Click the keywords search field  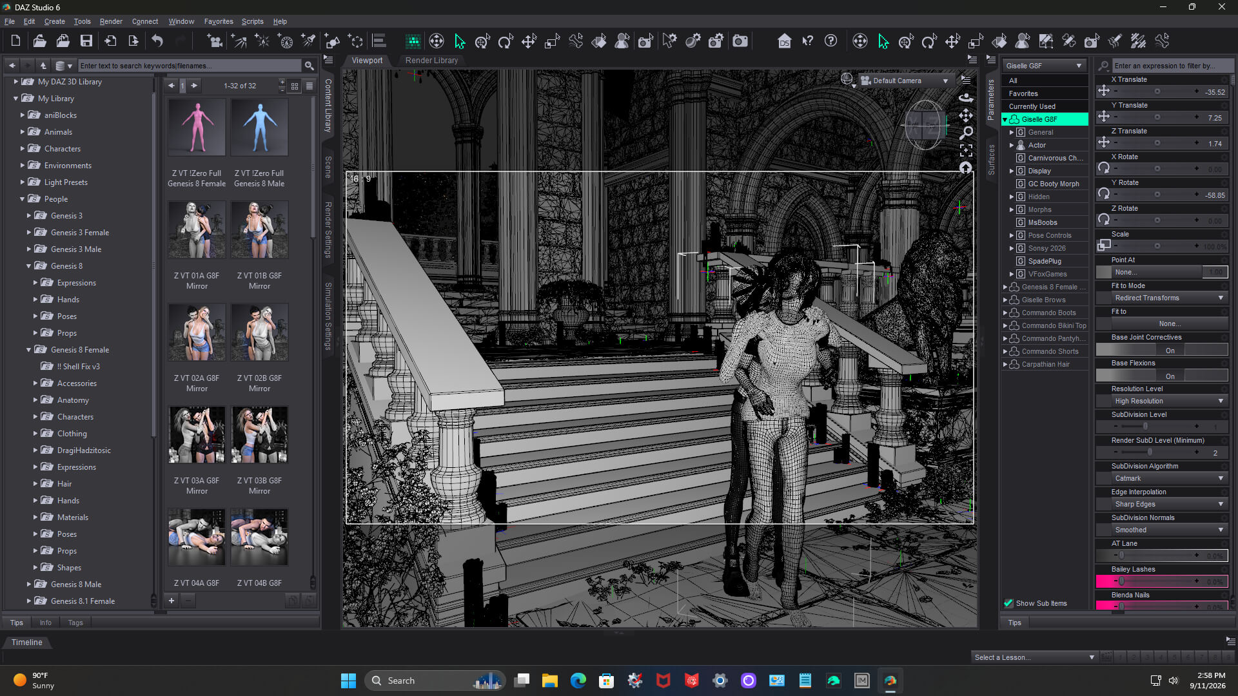(x=190, y=66)
